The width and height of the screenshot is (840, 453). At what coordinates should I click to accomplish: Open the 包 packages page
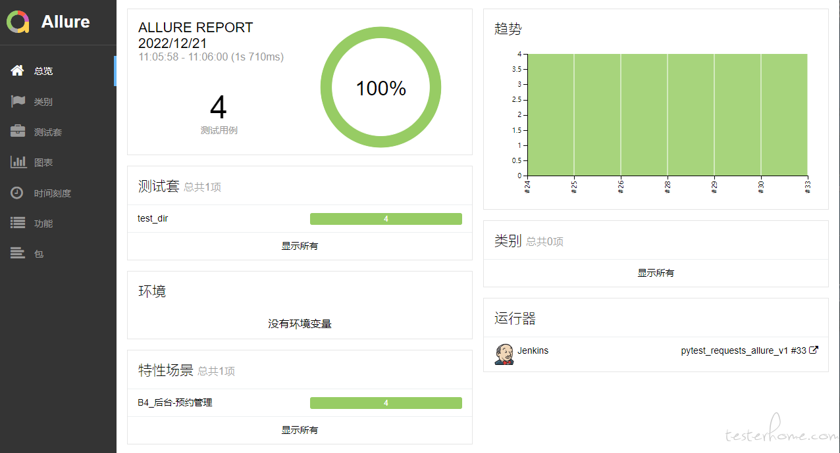58,253
